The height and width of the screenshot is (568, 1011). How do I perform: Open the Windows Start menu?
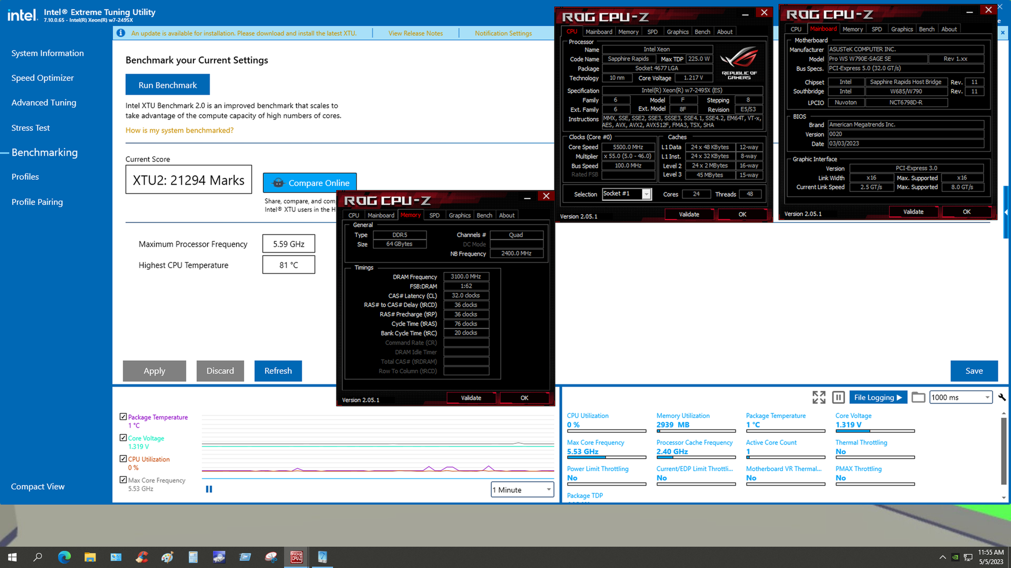pos(13,557)
